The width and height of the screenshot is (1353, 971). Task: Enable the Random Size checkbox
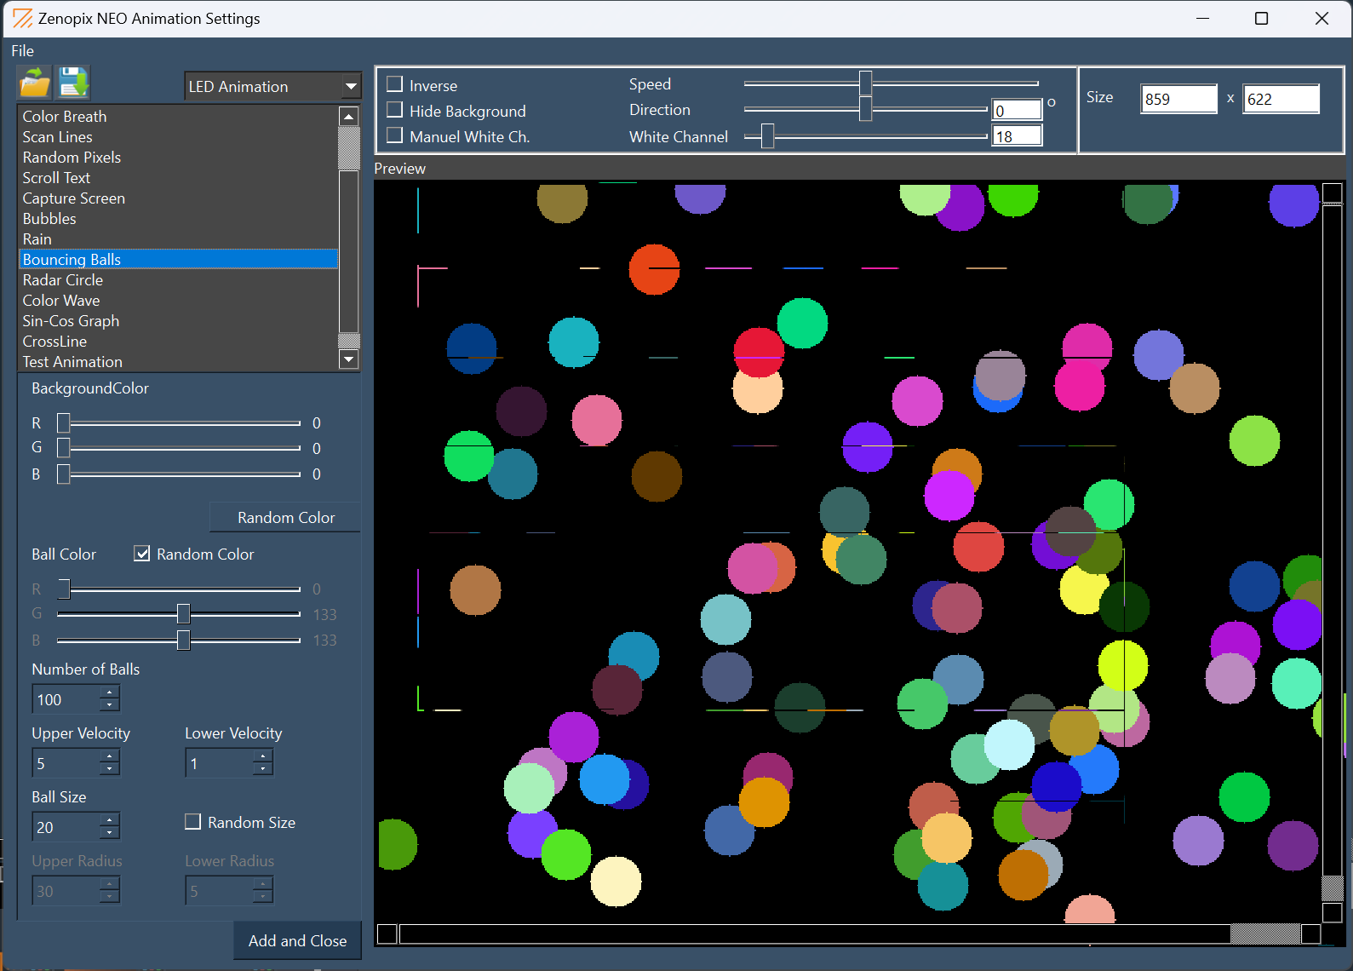(193, 822)
